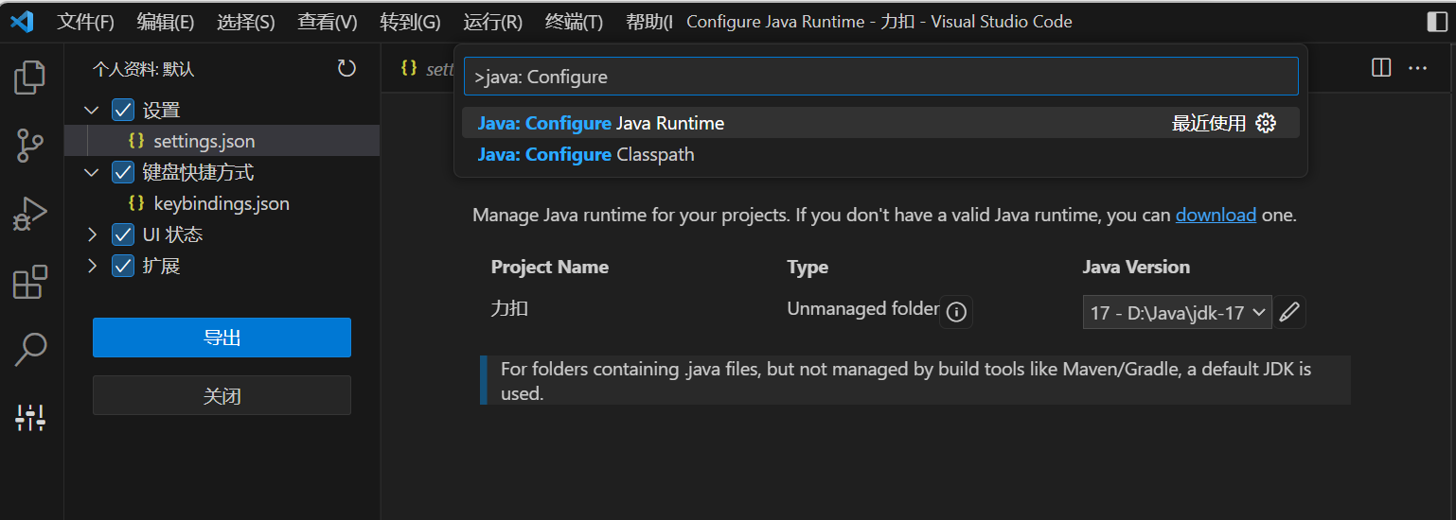
Task: Toggle the 键盘快捷方式 checkbox
Action: [x=123, y=172]
